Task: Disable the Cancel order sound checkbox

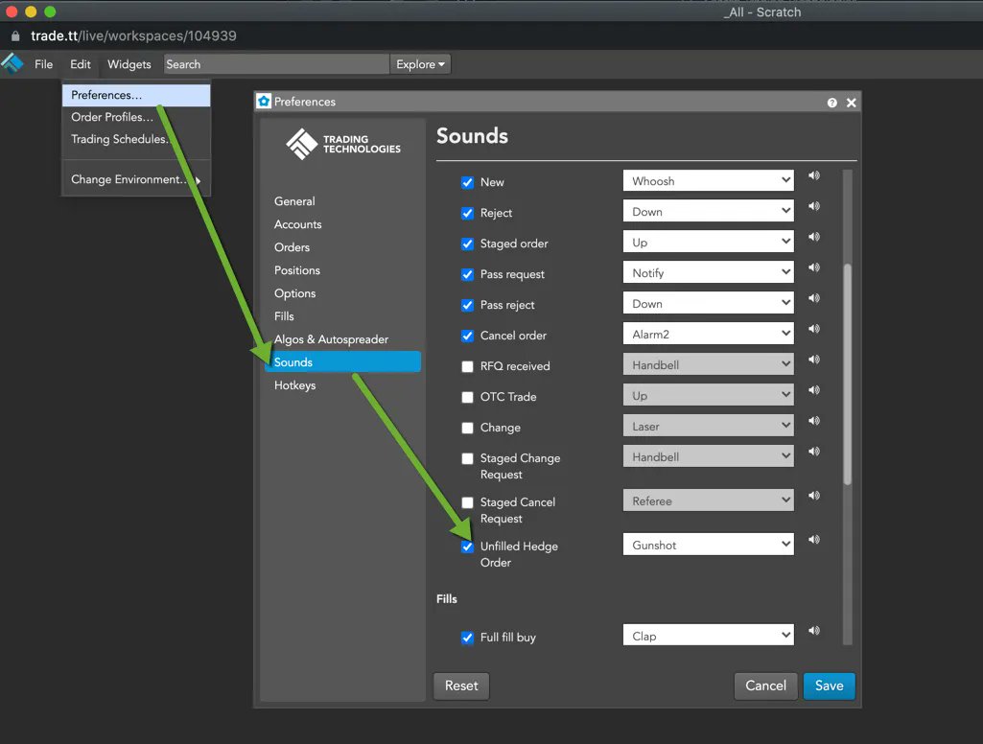Action: point(467,336)
